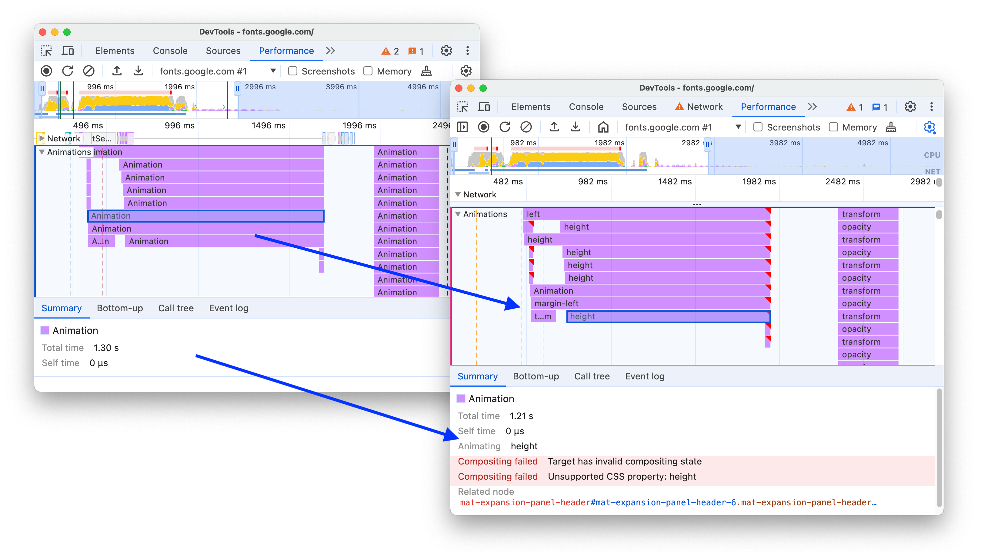
Task: Click the DevTools settings gear icon
Action: point(910,106)
